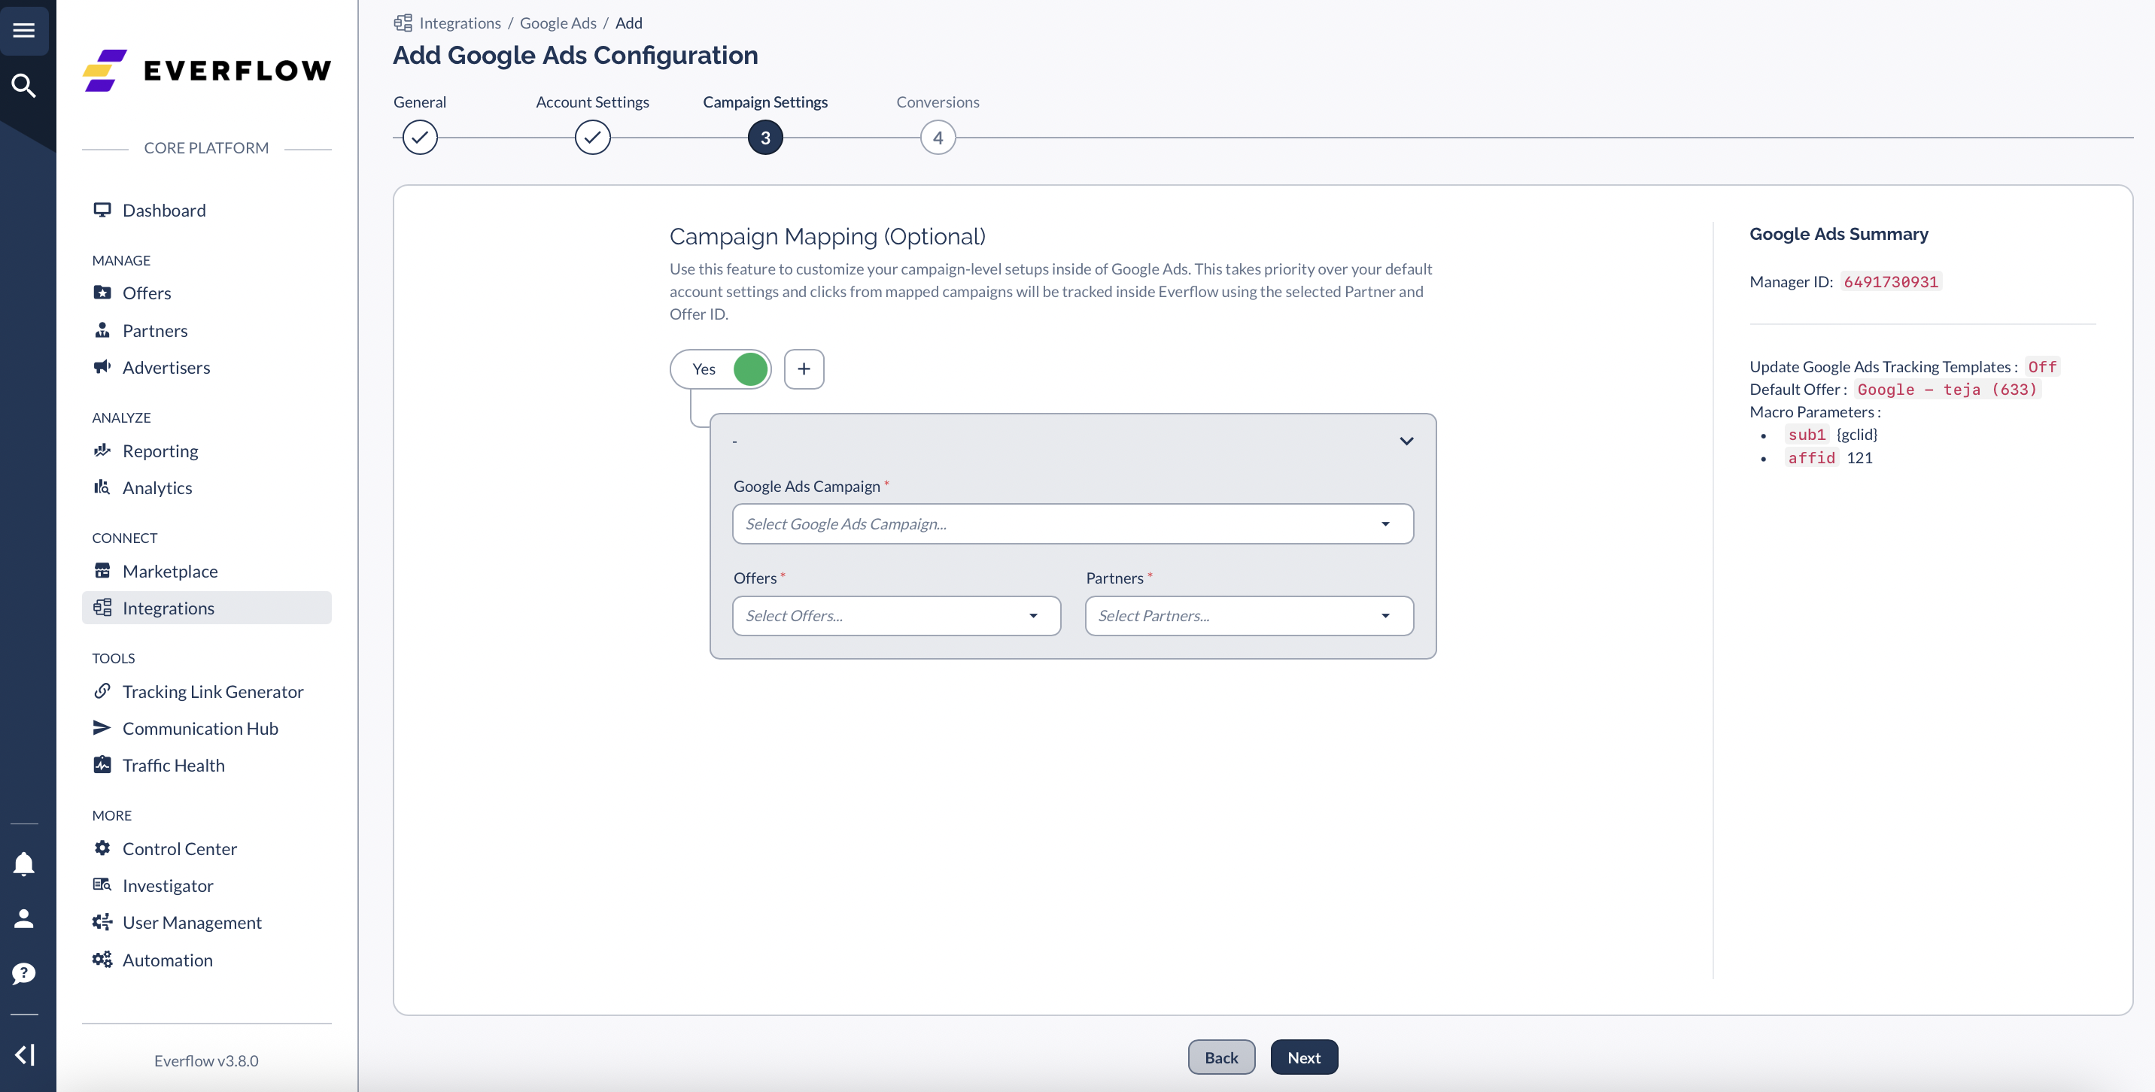Click the sub1 macro parameter tag
2155x1092 pixels.
[1807, 435]
